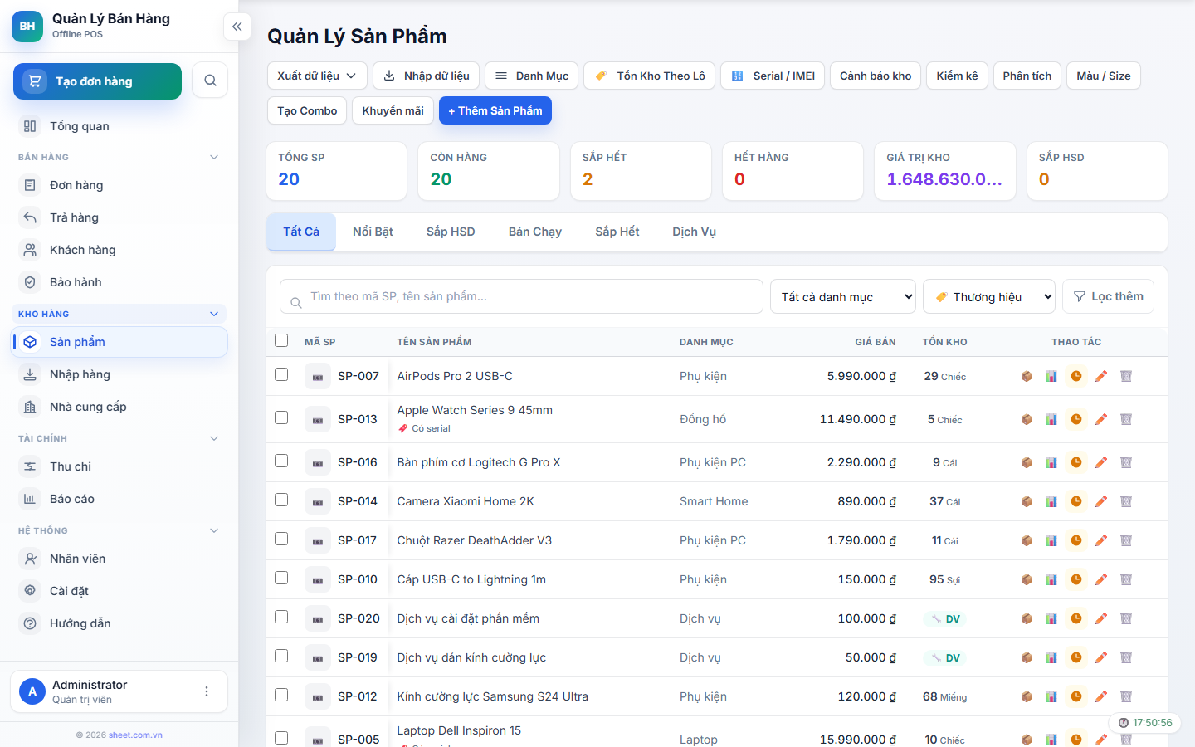Screen dimensions: 1195x747
Task: Click the Serial / IMEI button
Action: click(x=773, y=76)
